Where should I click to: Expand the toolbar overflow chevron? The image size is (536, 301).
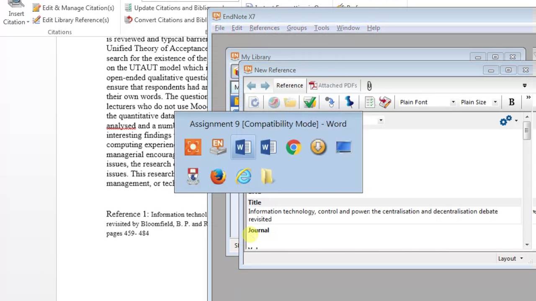click(528, 97)
